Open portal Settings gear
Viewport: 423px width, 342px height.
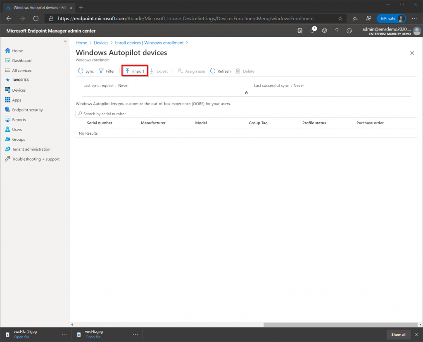(325, 31)
